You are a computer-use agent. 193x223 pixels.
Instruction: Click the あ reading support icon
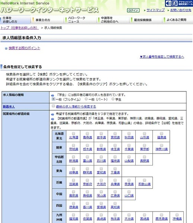[175, 3]
